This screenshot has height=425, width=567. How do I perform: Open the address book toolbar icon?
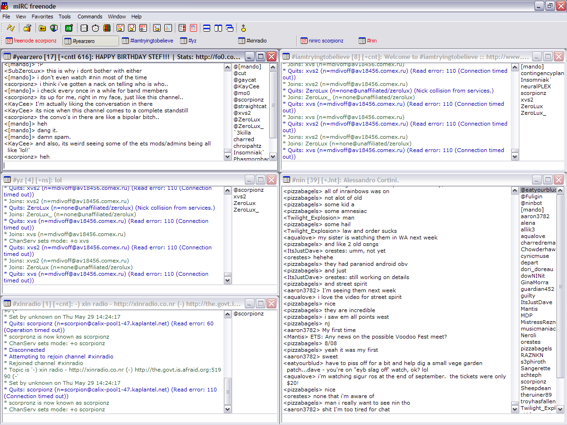tap(84, 28)
